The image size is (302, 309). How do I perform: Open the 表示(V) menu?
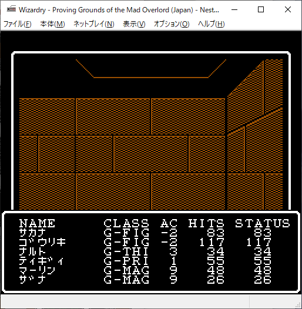pyautogui.click(x=134, y=24)
